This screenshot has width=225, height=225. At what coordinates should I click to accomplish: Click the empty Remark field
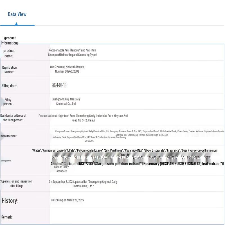(135, 217)
